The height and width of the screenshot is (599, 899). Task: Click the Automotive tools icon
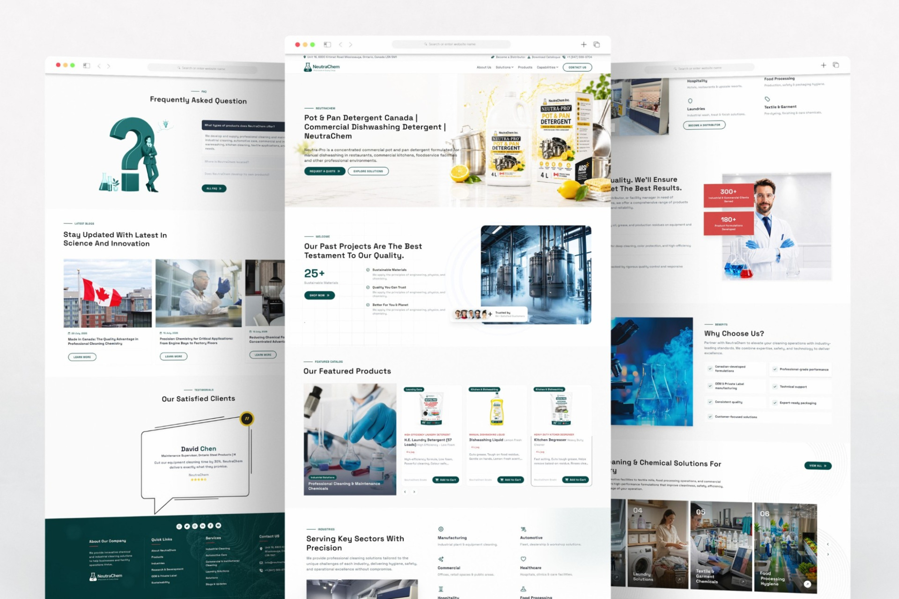[x=523, y=529]
